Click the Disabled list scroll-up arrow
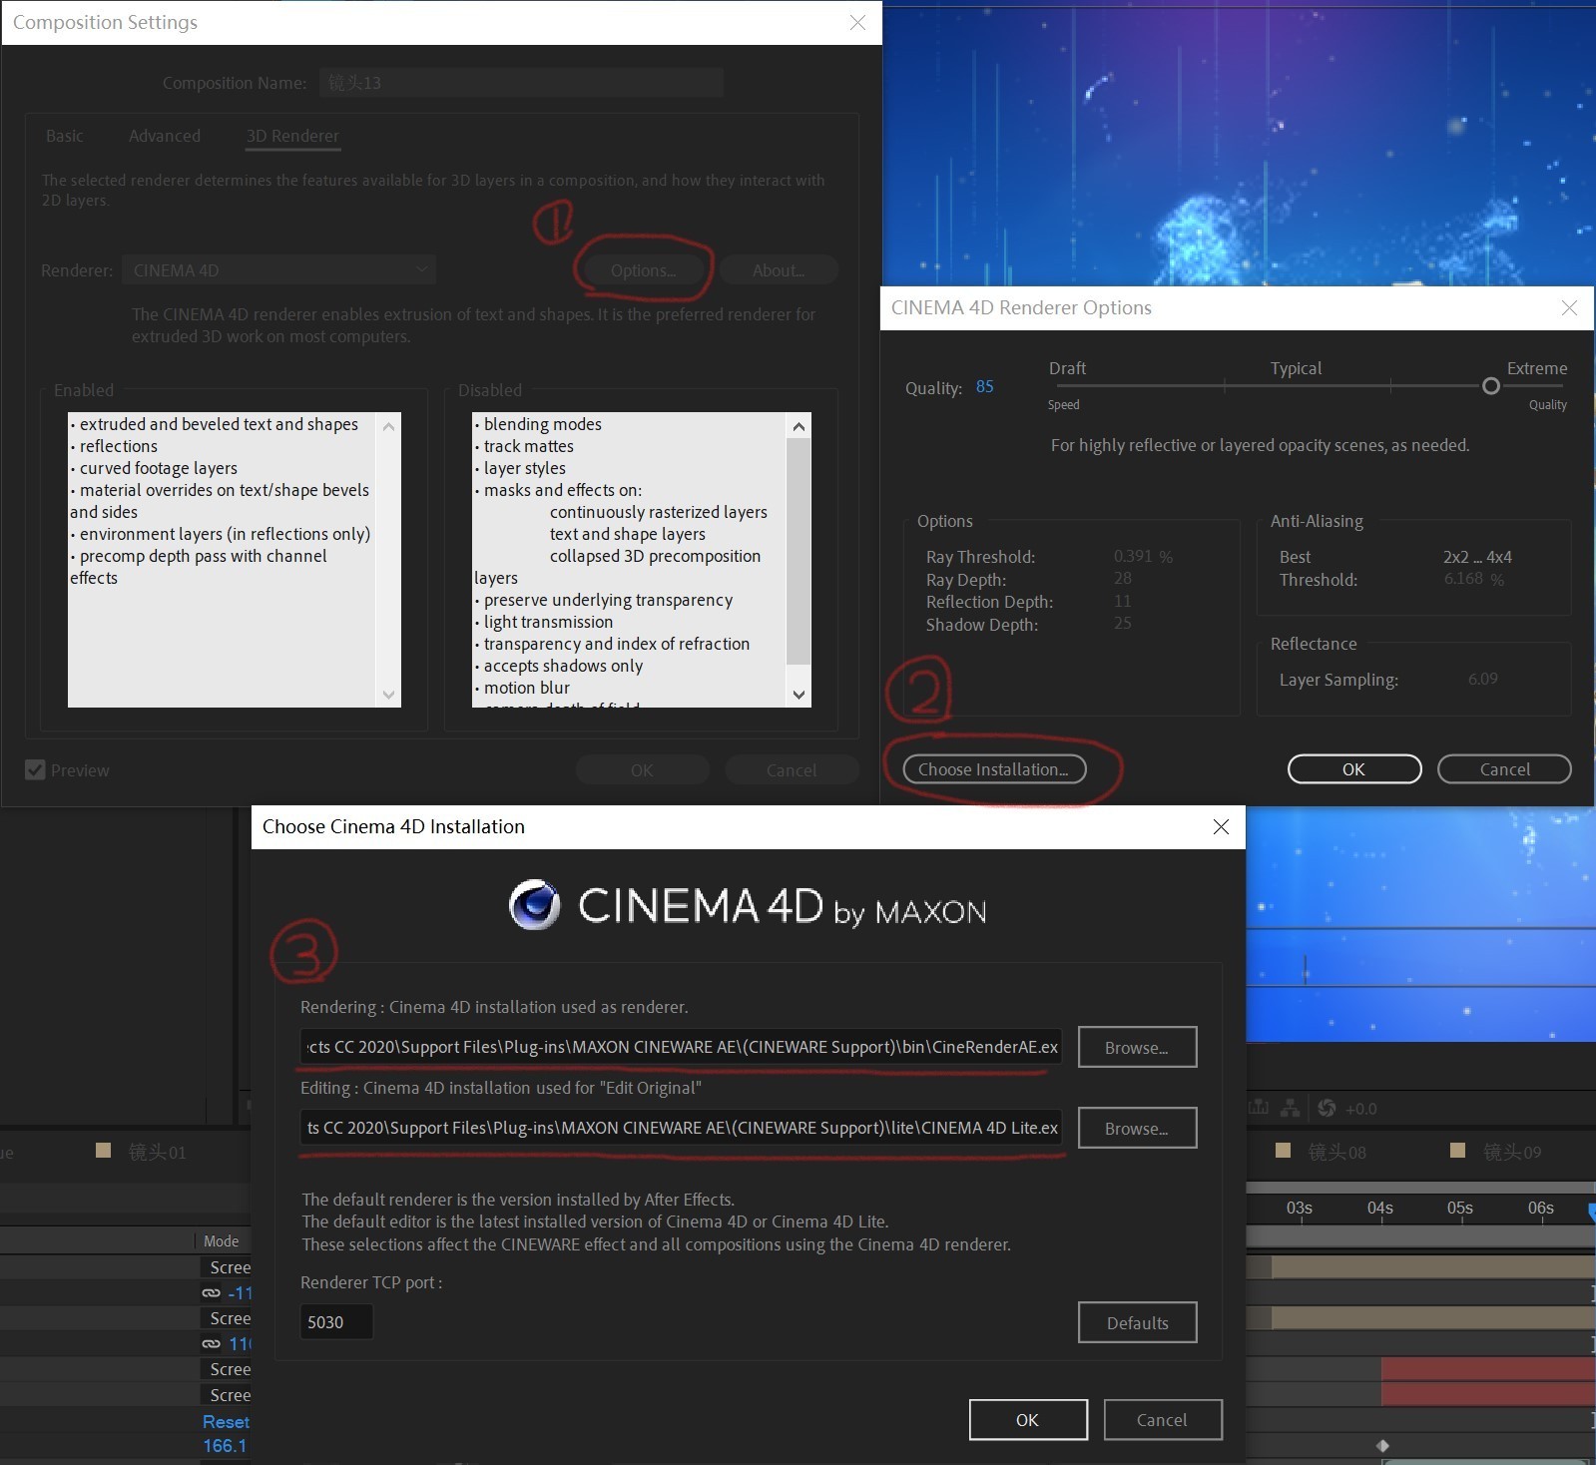 [798, 426]
